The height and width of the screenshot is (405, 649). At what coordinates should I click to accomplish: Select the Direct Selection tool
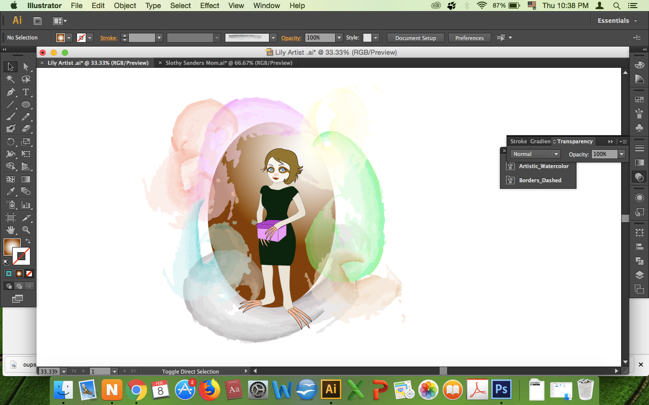pos(26,67)
